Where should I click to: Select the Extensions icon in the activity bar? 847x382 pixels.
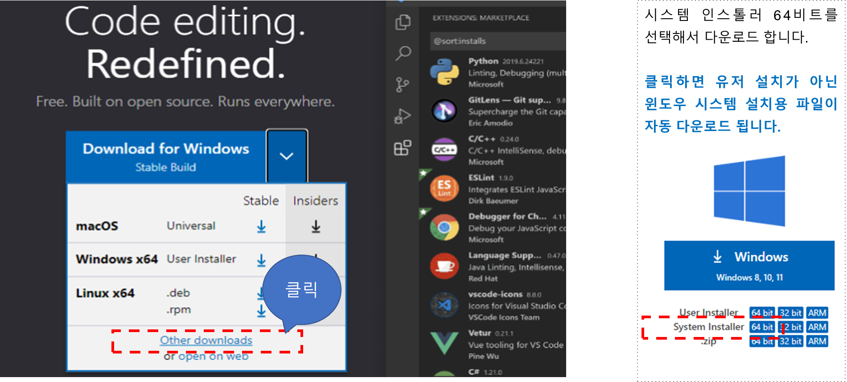[403, 148]
